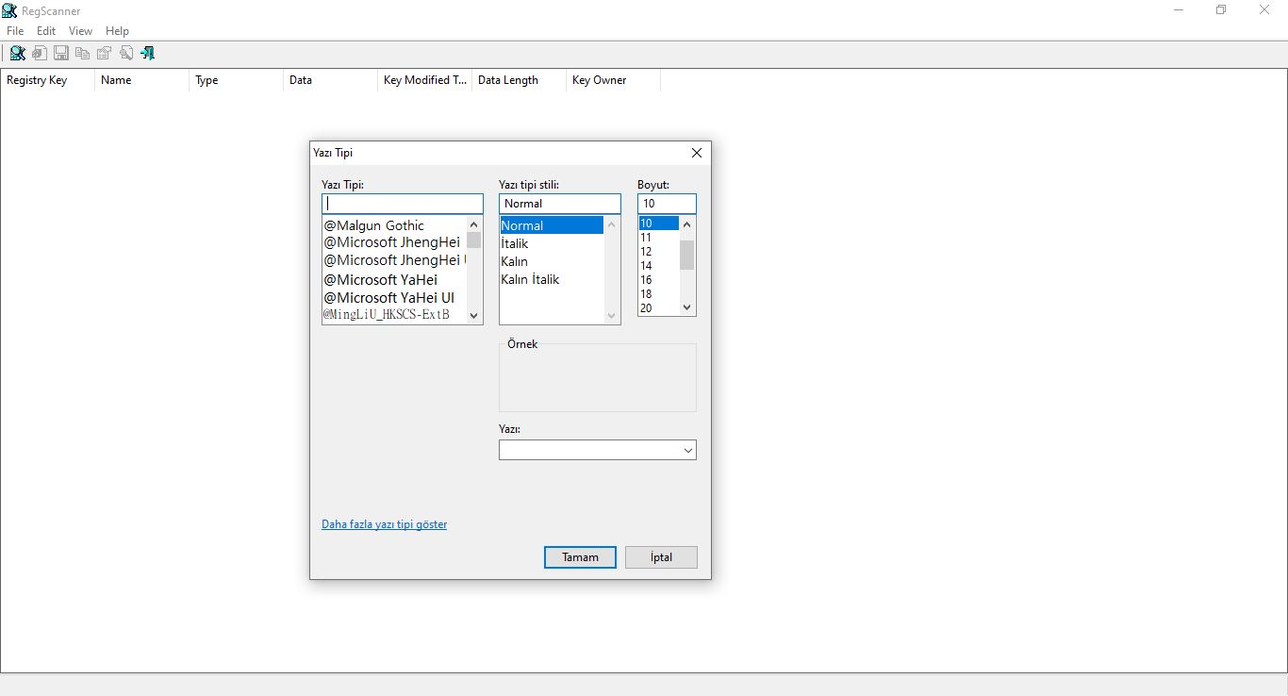Viewport: 1288px width, 696px height.
Task: Click size list scroll up arrow
Action: pos(686,224)
